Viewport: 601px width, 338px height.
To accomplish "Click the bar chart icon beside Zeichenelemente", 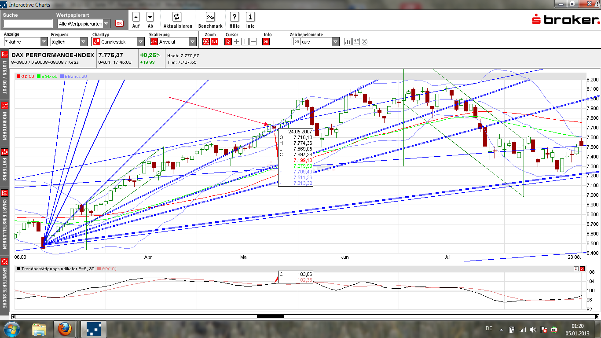I will pos(348,42).
